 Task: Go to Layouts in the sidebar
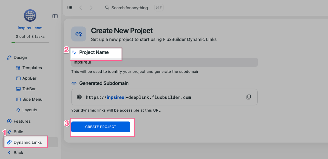point(30,110)
